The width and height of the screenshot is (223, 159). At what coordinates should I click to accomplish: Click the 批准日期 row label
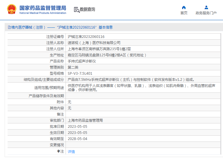pyautogui.click(x=57, y=127)
